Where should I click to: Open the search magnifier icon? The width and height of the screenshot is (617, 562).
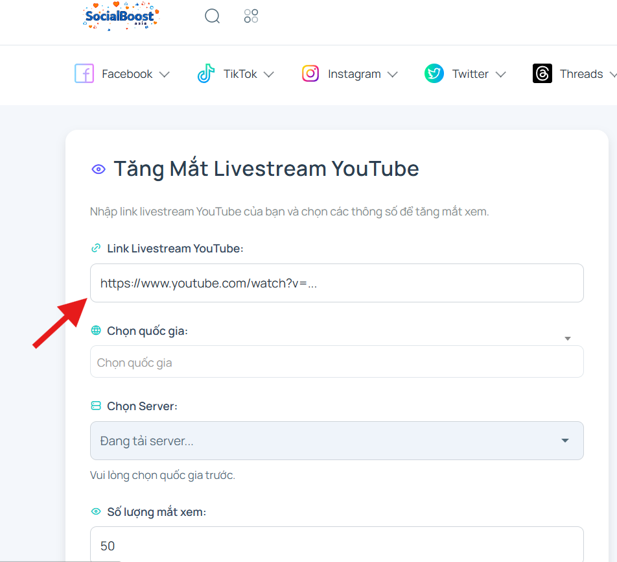pos(212,16)
